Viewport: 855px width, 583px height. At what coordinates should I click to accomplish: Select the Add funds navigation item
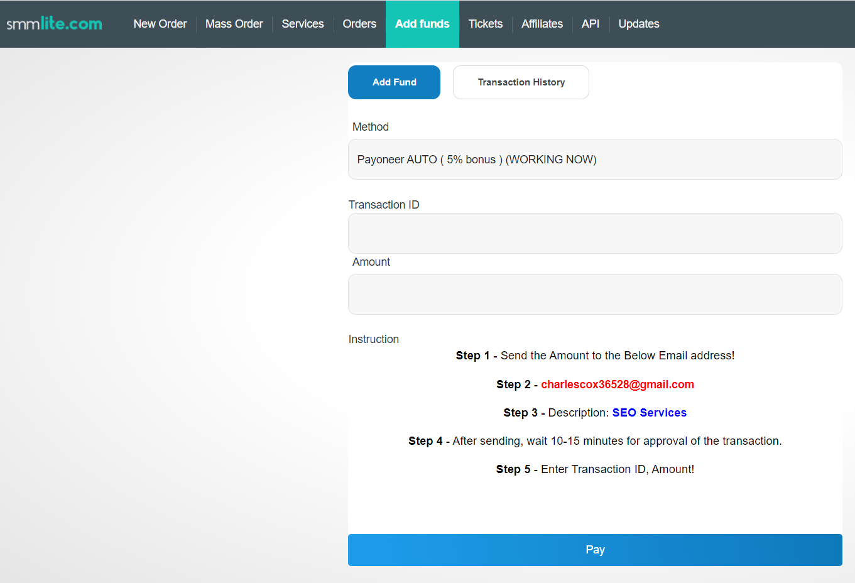[x=422, y=24]
